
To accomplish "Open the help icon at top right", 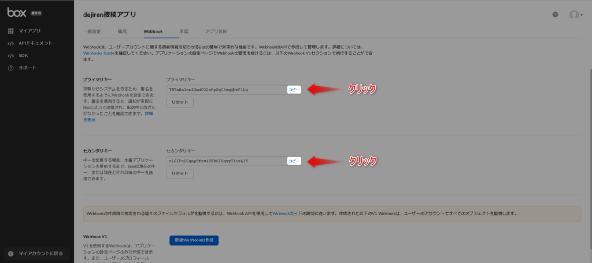I will pos(555,14).
